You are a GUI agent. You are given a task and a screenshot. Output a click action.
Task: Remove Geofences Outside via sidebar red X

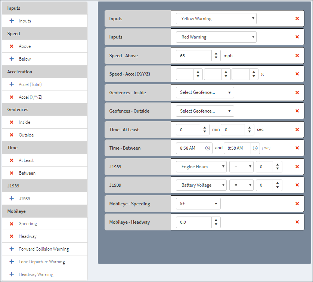coord(12,135)
